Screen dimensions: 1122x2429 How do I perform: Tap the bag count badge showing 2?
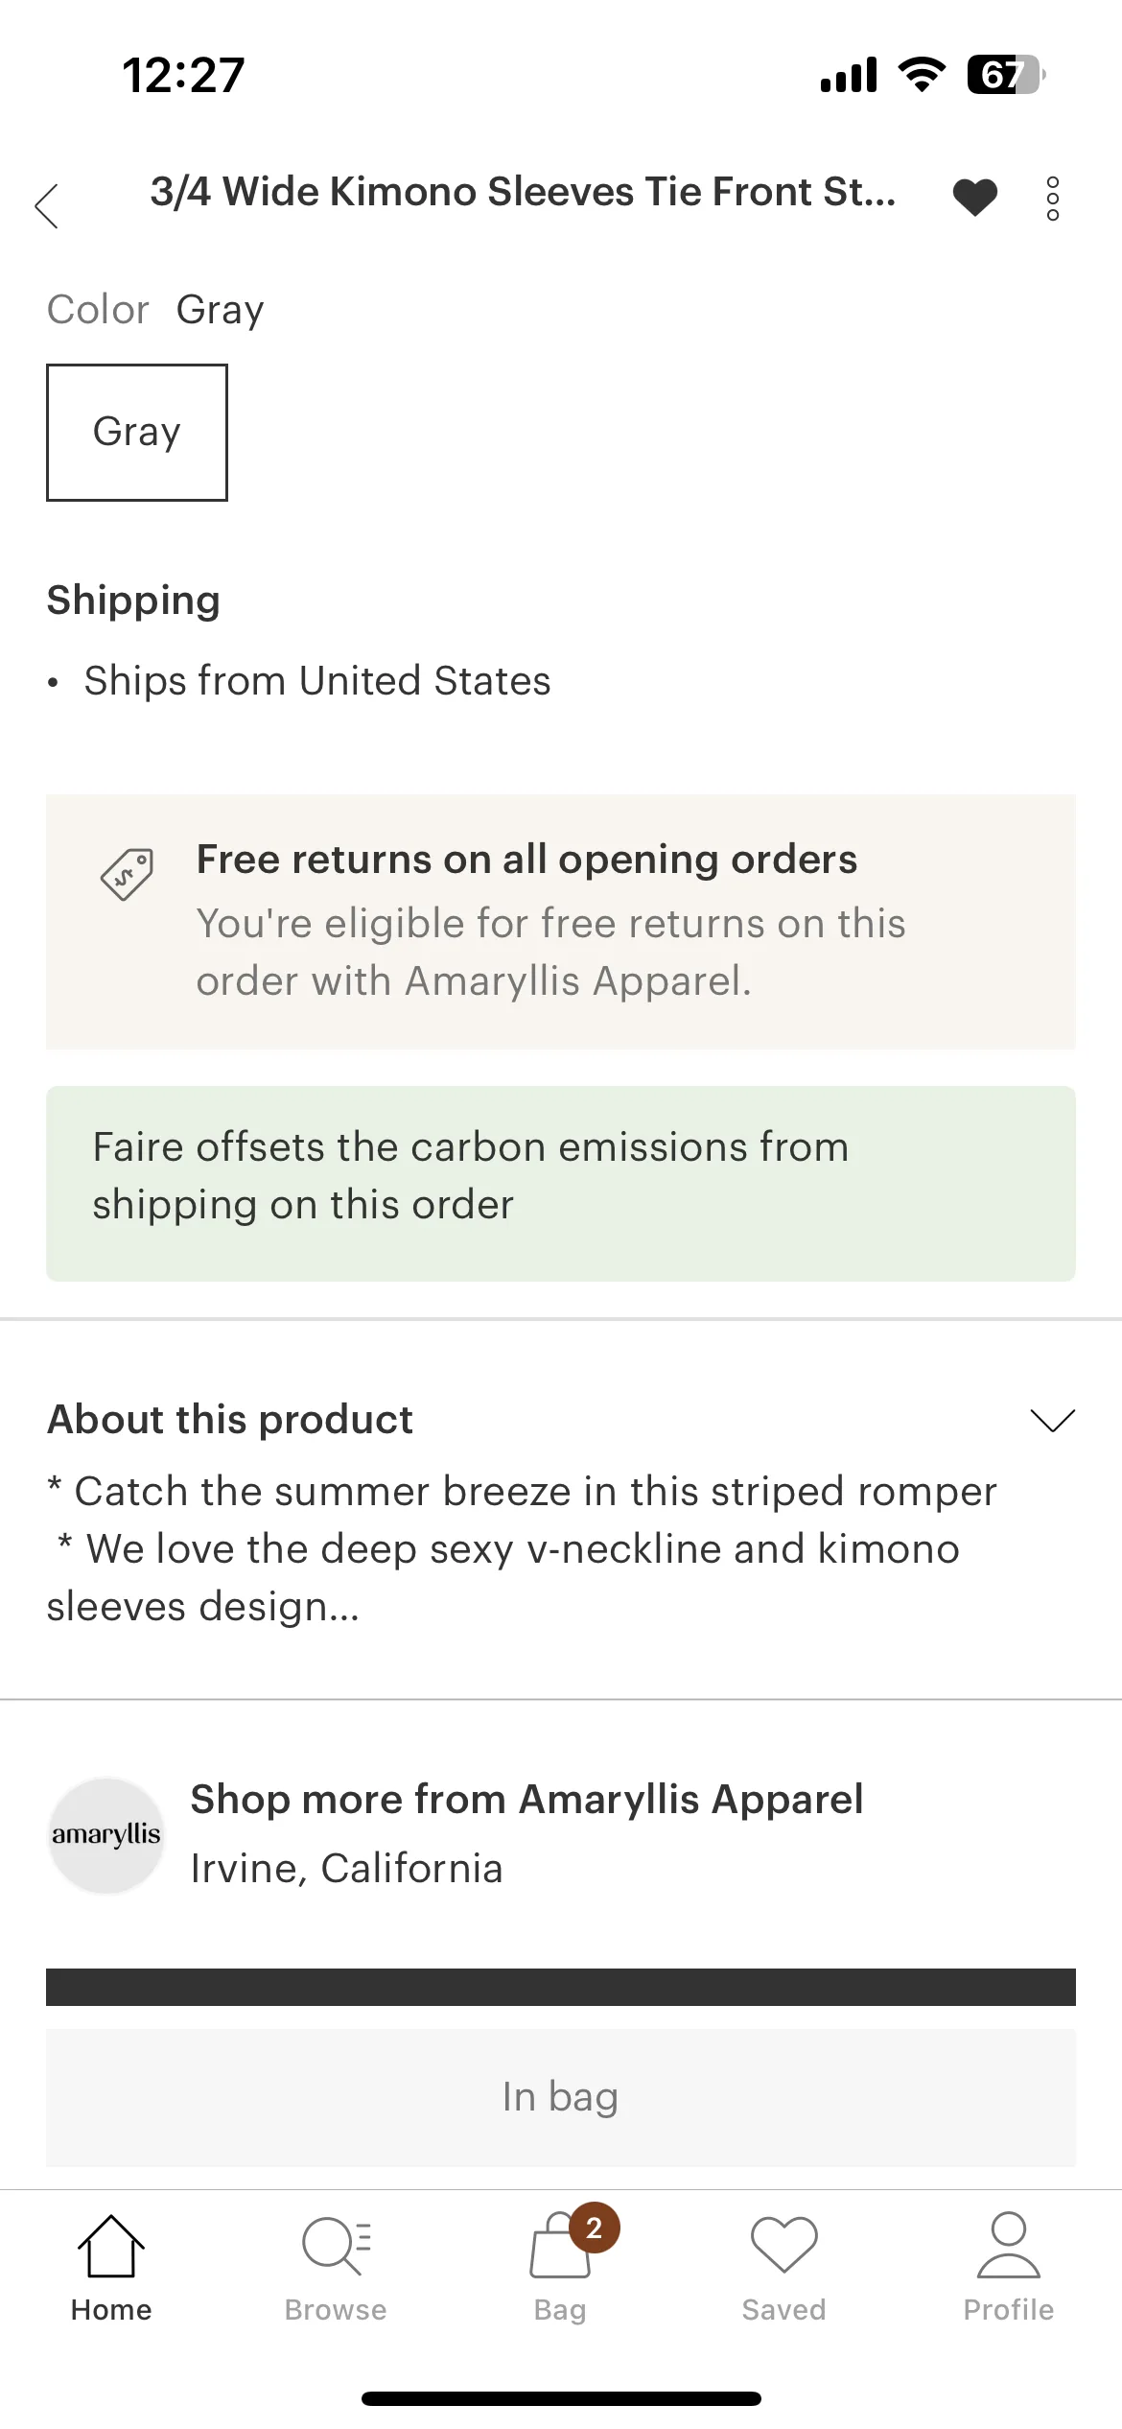(x=595, y=2228)
